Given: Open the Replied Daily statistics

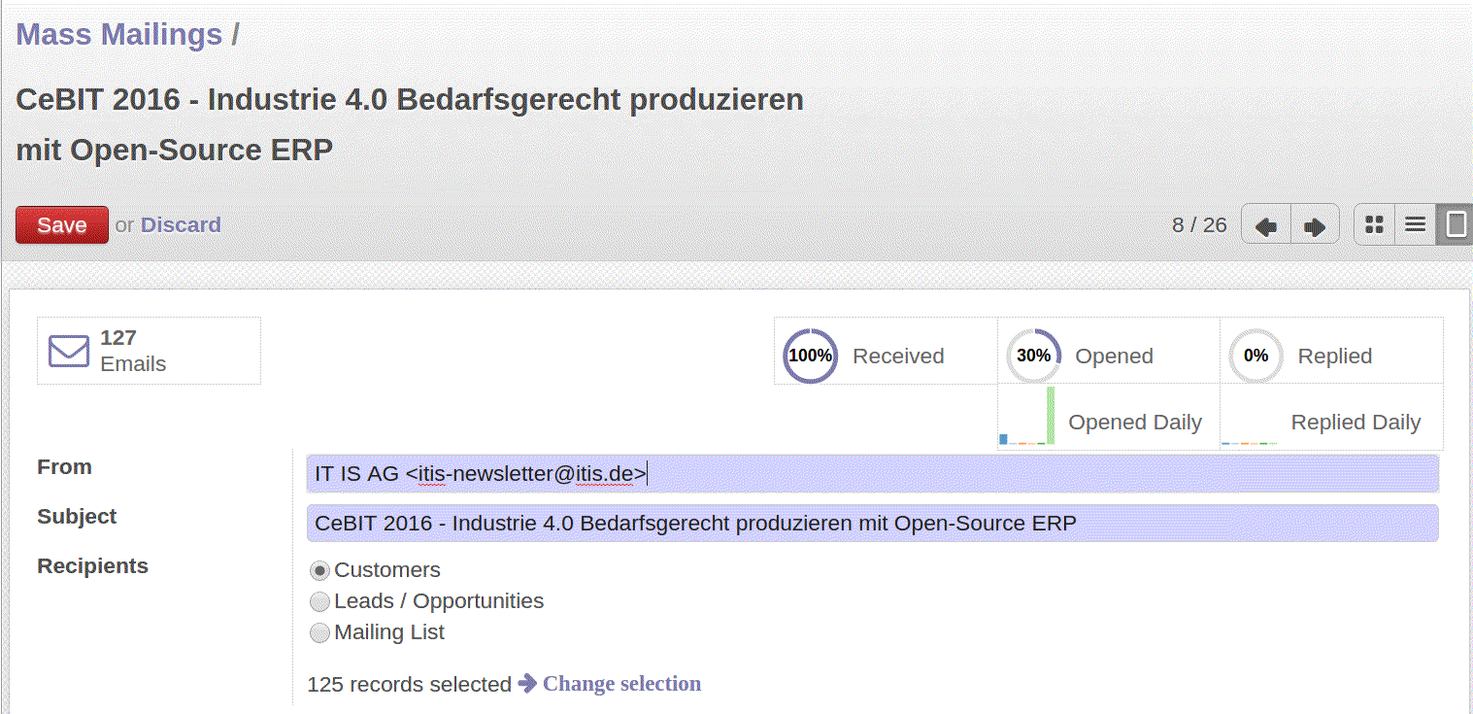Looking at the screenshot, I should pyautogui.click(x=1331, y=418).
